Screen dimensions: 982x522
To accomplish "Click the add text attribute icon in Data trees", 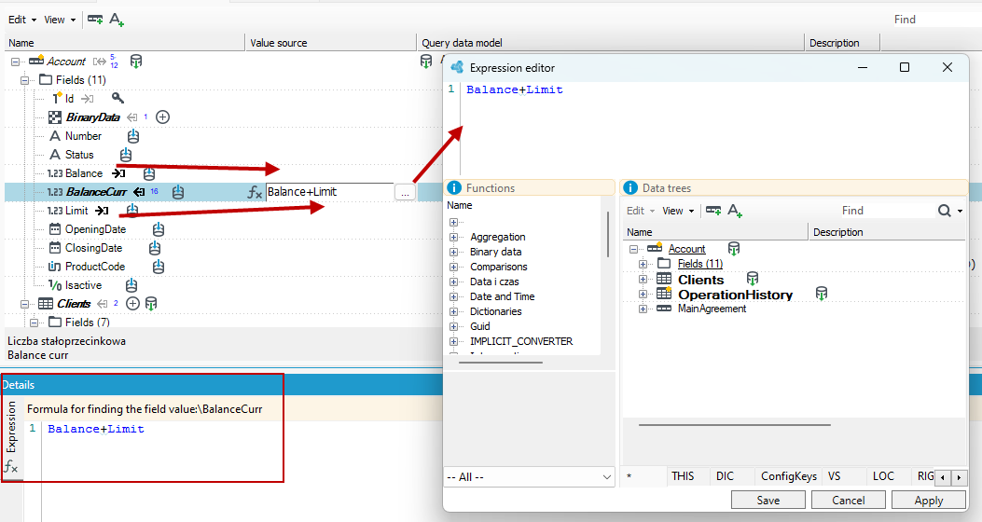I will [735, 211].
